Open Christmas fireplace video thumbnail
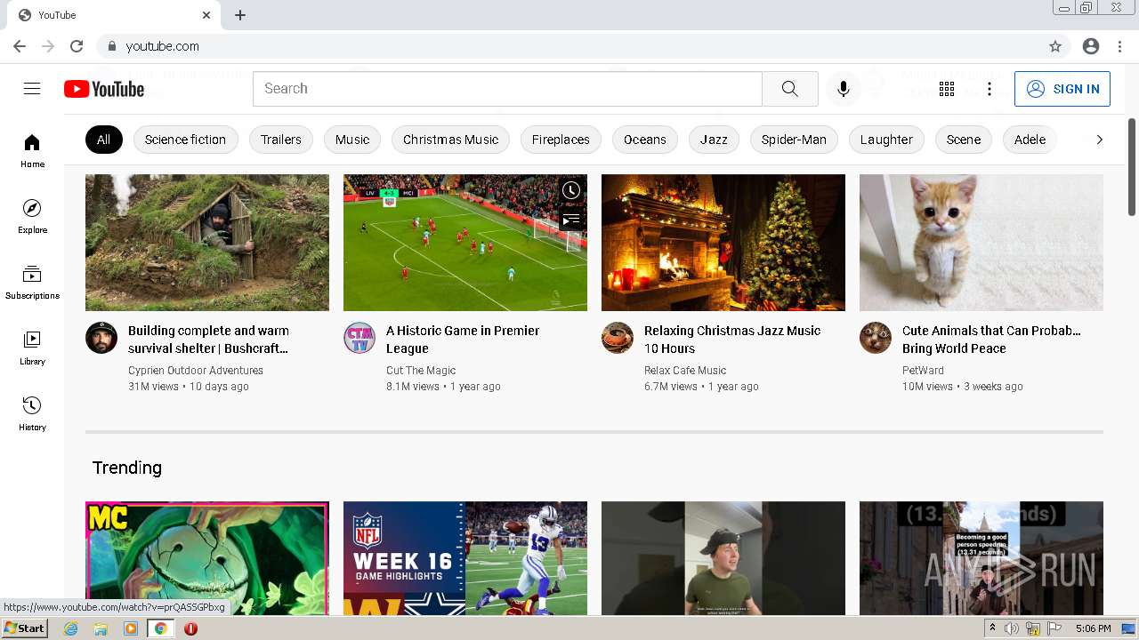The width and height of the screenshot is (1139, 640). coord(723,243)
